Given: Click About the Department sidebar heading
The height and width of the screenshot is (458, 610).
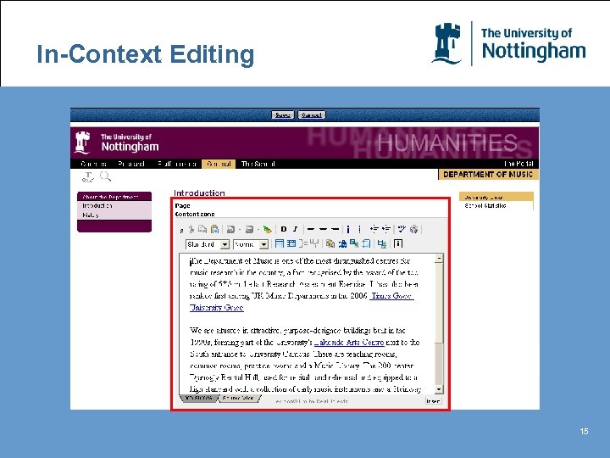Looking at the screenshot, I should click(x=114, y=197).
